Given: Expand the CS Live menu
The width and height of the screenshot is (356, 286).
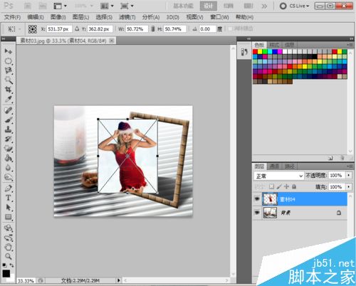Looking at the screenshot, I should point(295,6).
